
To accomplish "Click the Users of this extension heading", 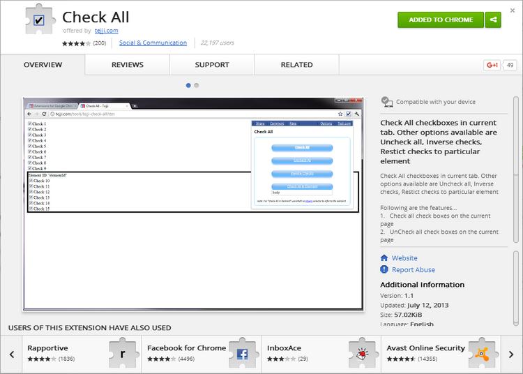I will (x=90, y=328).
